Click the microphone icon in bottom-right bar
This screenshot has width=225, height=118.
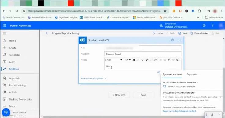[212, 115]
